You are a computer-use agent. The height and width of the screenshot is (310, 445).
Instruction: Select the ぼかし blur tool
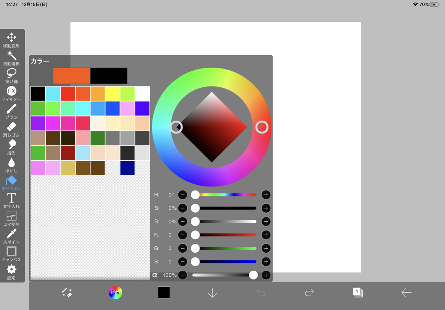point(11,165)
